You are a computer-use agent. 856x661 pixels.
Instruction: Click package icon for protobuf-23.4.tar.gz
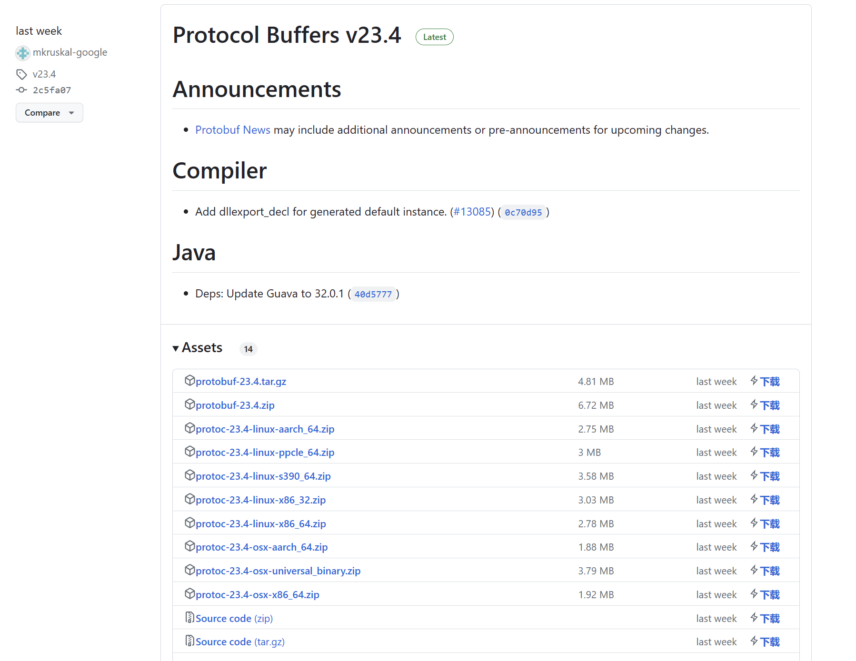(x=189, y=381)
